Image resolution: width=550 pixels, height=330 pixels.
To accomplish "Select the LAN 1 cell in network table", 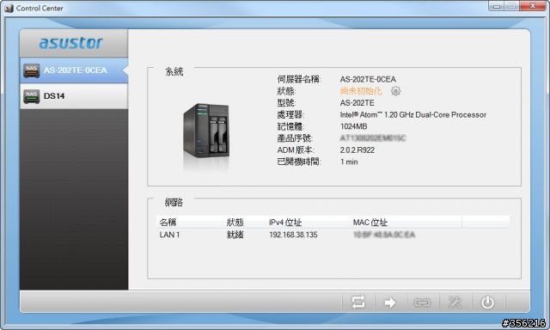I will point(170,235).
